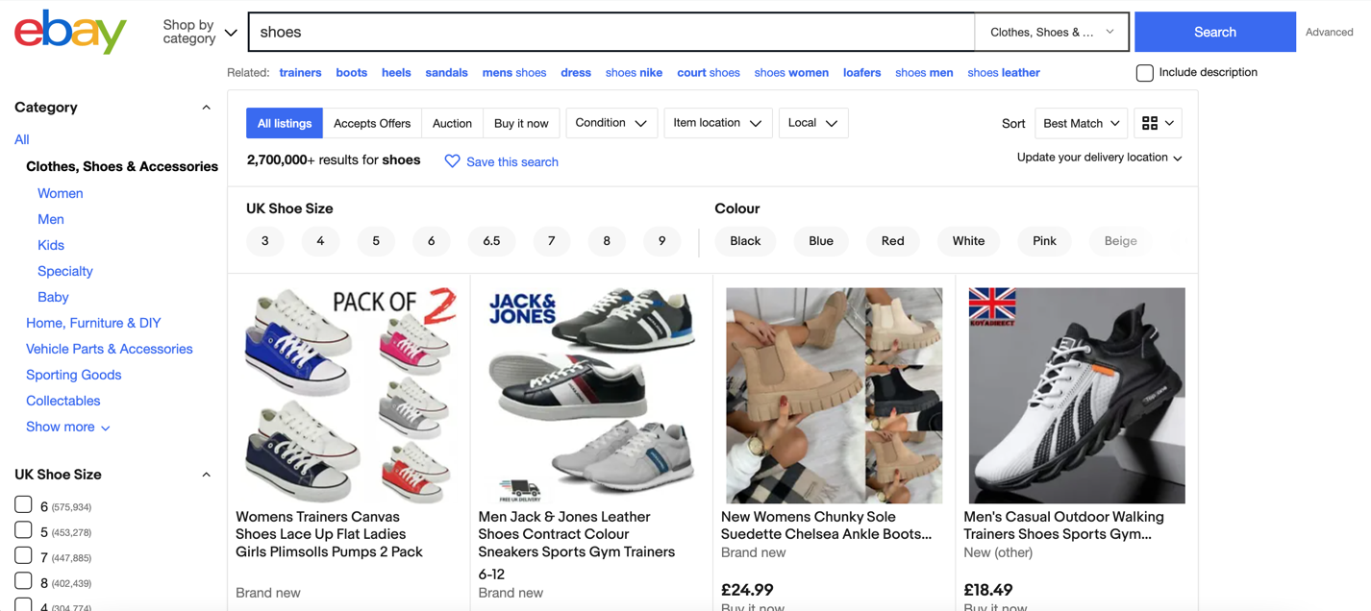Click the blue Search button
Screen dimensions: 1371x611
[x=1214, y=32]
